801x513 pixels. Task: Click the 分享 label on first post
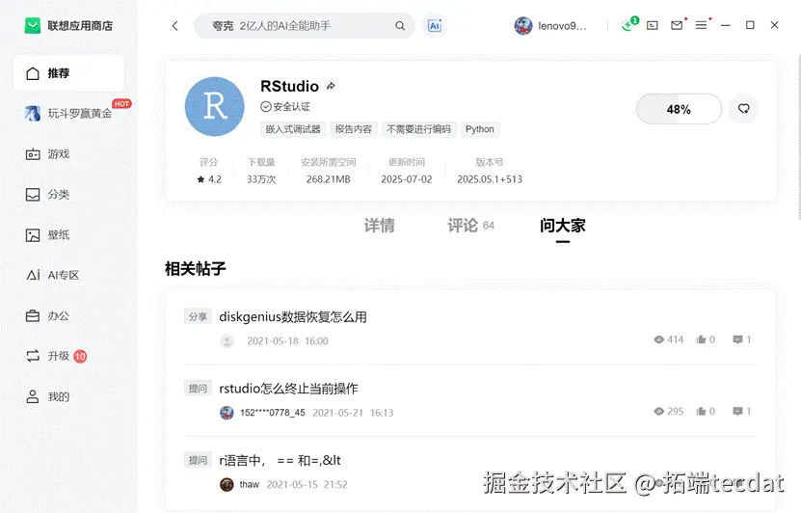click(x=198, y=317)
